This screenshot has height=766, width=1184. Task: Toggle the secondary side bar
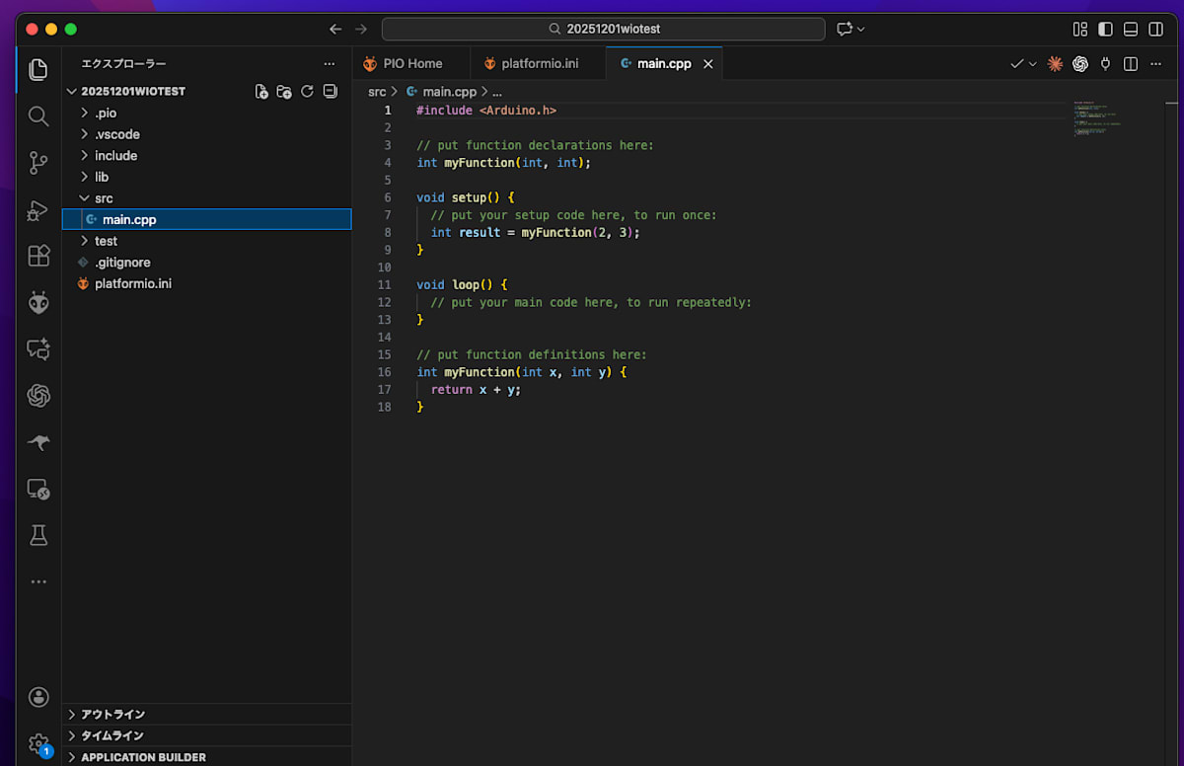[1155, 30]
